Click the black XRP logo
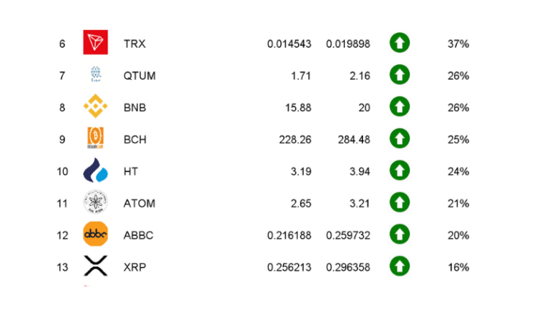Viewport: 549px width, 315px height. pos(95,266)
